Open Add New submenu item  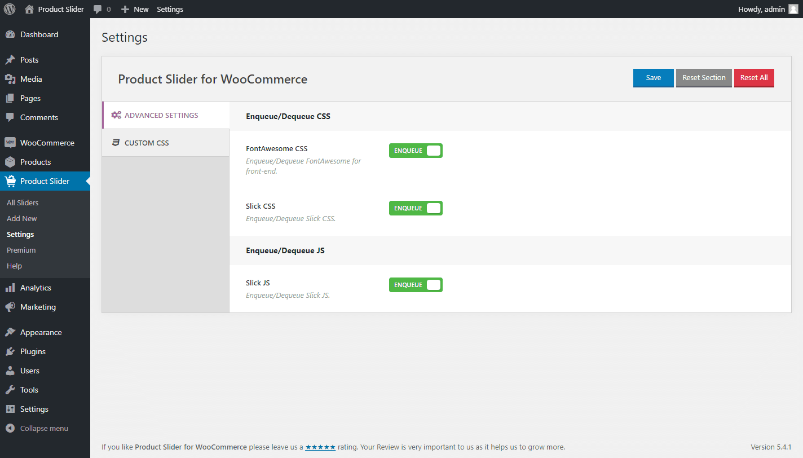tap(22, 218)
